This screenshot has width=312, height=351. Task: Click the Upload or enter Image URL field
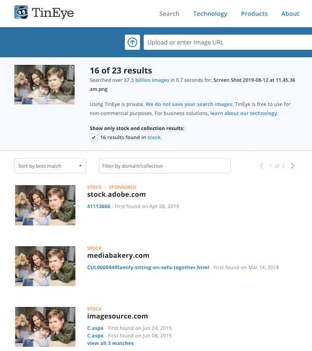point(228,42)
